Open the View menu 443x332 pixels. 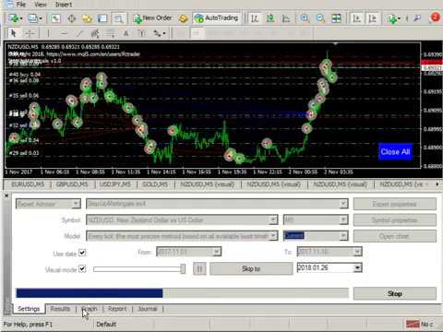click(x=41, y=5)
